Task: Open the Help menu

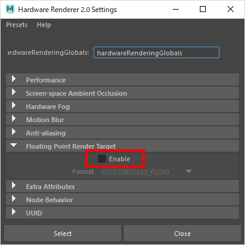Action: 44,25
